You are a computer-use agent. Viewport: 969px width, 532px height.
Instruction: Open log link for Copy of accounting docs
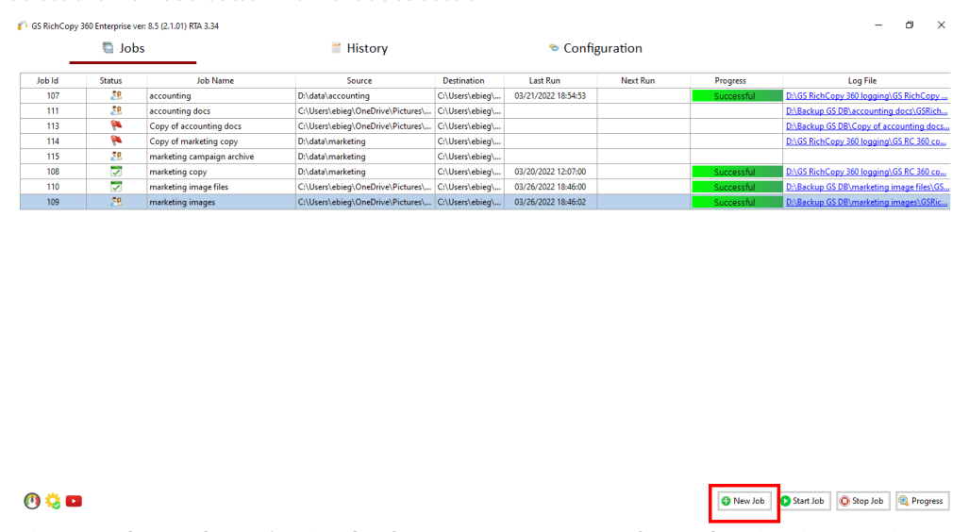pyautogui.click(x=867, y=126)
